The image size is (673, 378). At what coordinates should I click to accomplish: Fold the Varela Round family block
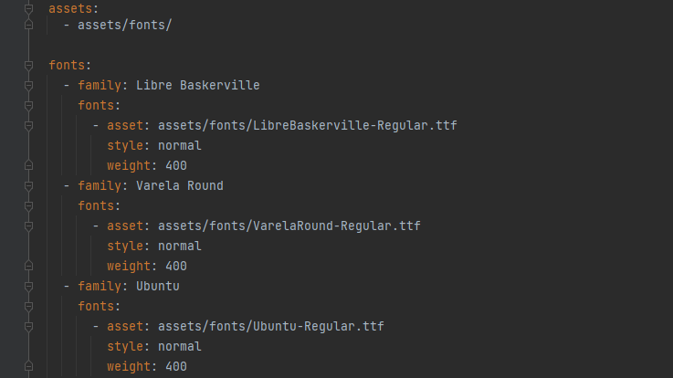point(28,186)
